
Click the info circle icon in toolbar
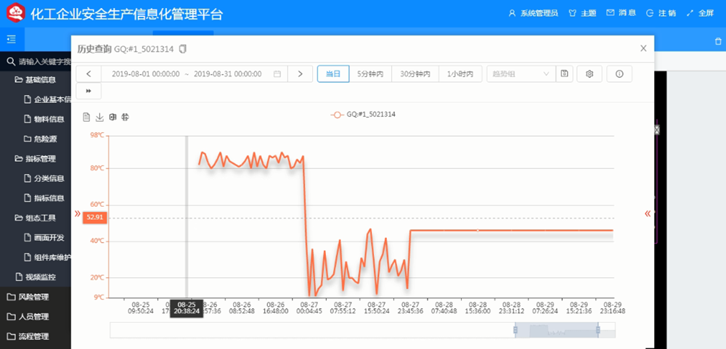619,73
